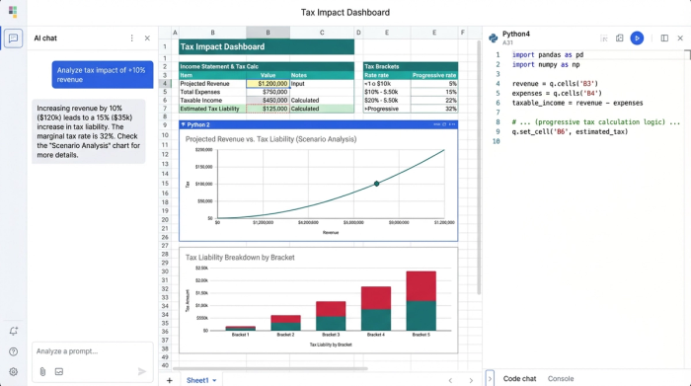Expand the bottom code panel chevron
This screenshot has width=691, height=386.
(490, 378)
